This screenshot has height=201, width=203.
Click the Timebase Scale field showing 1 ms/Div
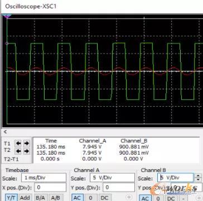pyautogui.click(x=43, y=178)
